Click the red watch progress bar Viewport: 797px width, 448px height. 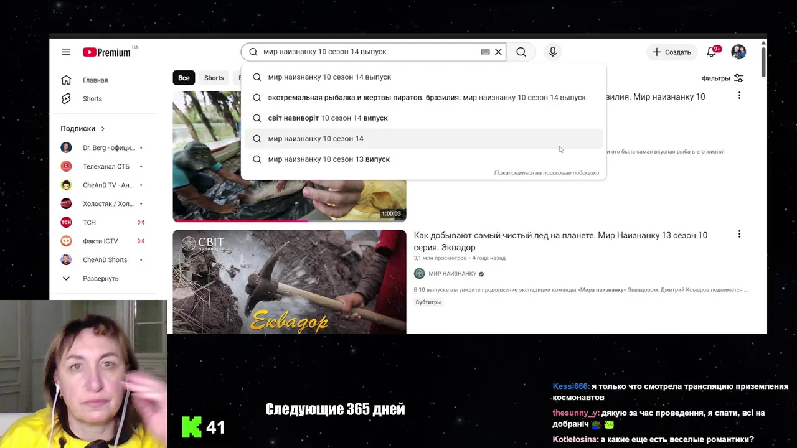tap(240, 220)
